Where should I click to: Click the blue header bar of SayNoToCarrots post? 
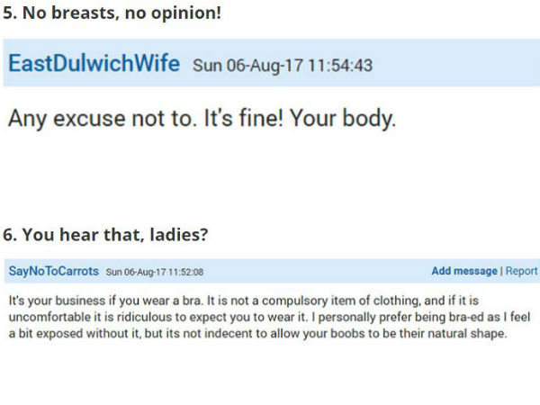(272, 271)
